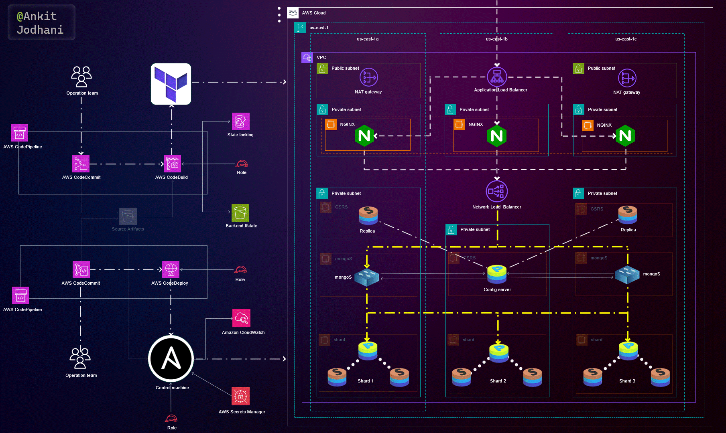Select the Ansible Control machine icon
The image size is (726, 433).
(171, 358)
